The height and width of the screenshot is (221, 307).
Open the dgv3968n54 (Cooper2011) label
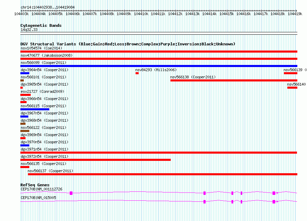[44, 120]
